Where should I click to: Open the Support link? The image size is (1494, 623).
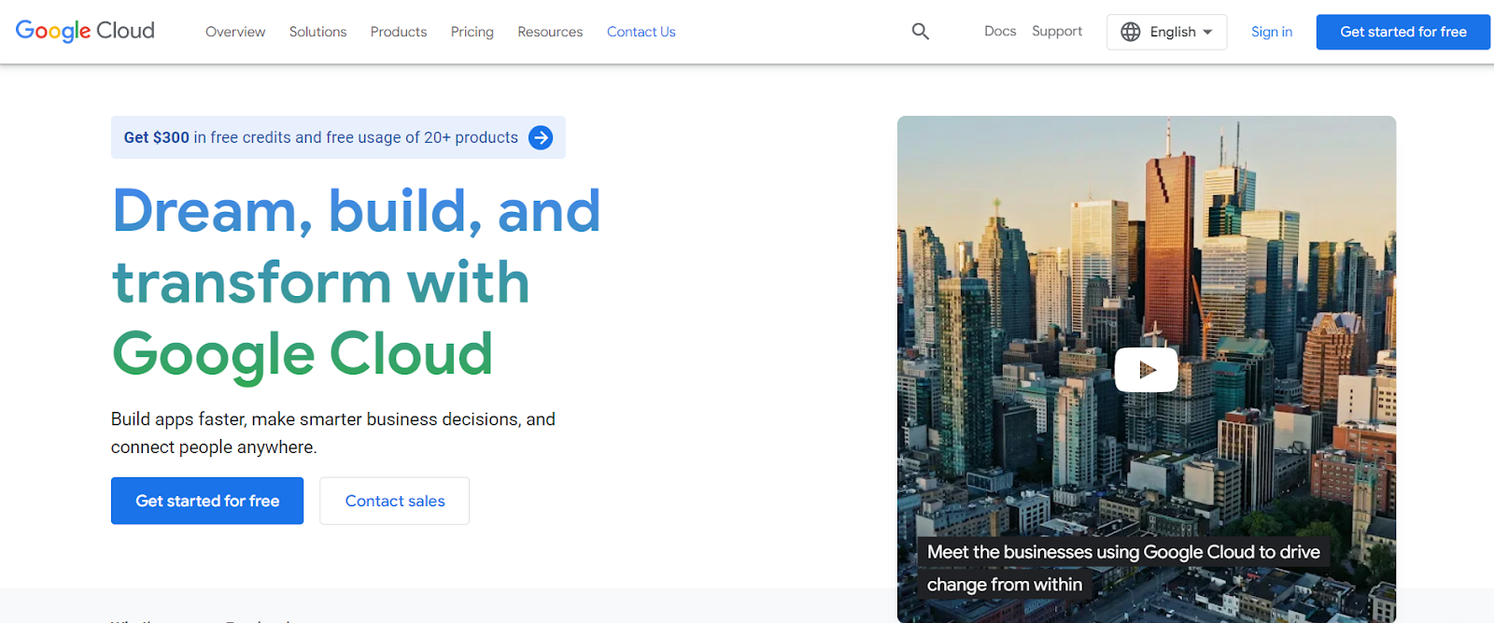(x=1057, y=31)
